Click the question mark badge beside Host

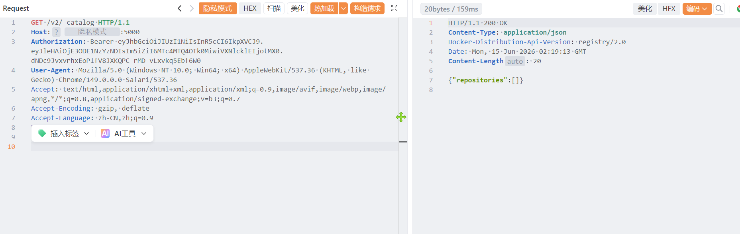tap(57, 32)
